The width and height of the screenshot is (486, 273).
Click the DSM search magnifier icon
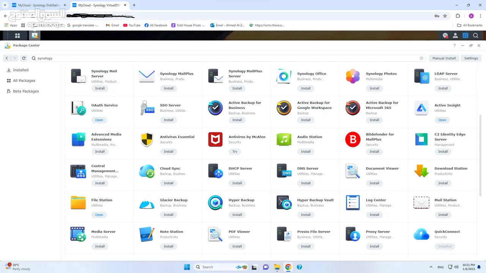coord(475,35)
